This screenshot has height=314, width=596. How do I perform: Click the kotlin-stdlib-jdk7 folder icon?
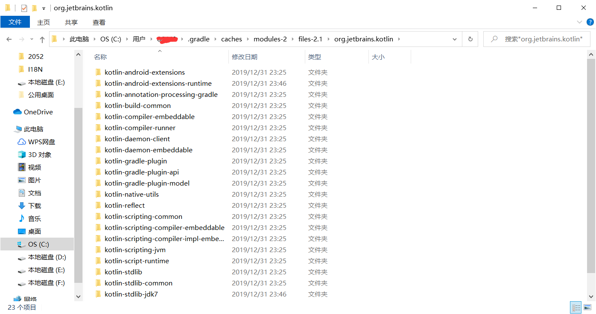coord(98,294)
